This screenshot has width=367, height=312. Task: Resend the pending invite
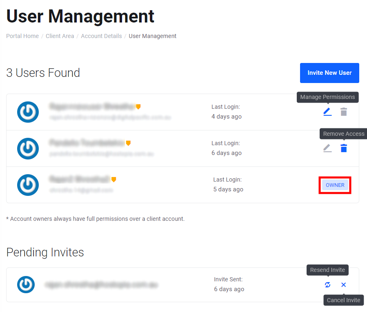point(327,285)
